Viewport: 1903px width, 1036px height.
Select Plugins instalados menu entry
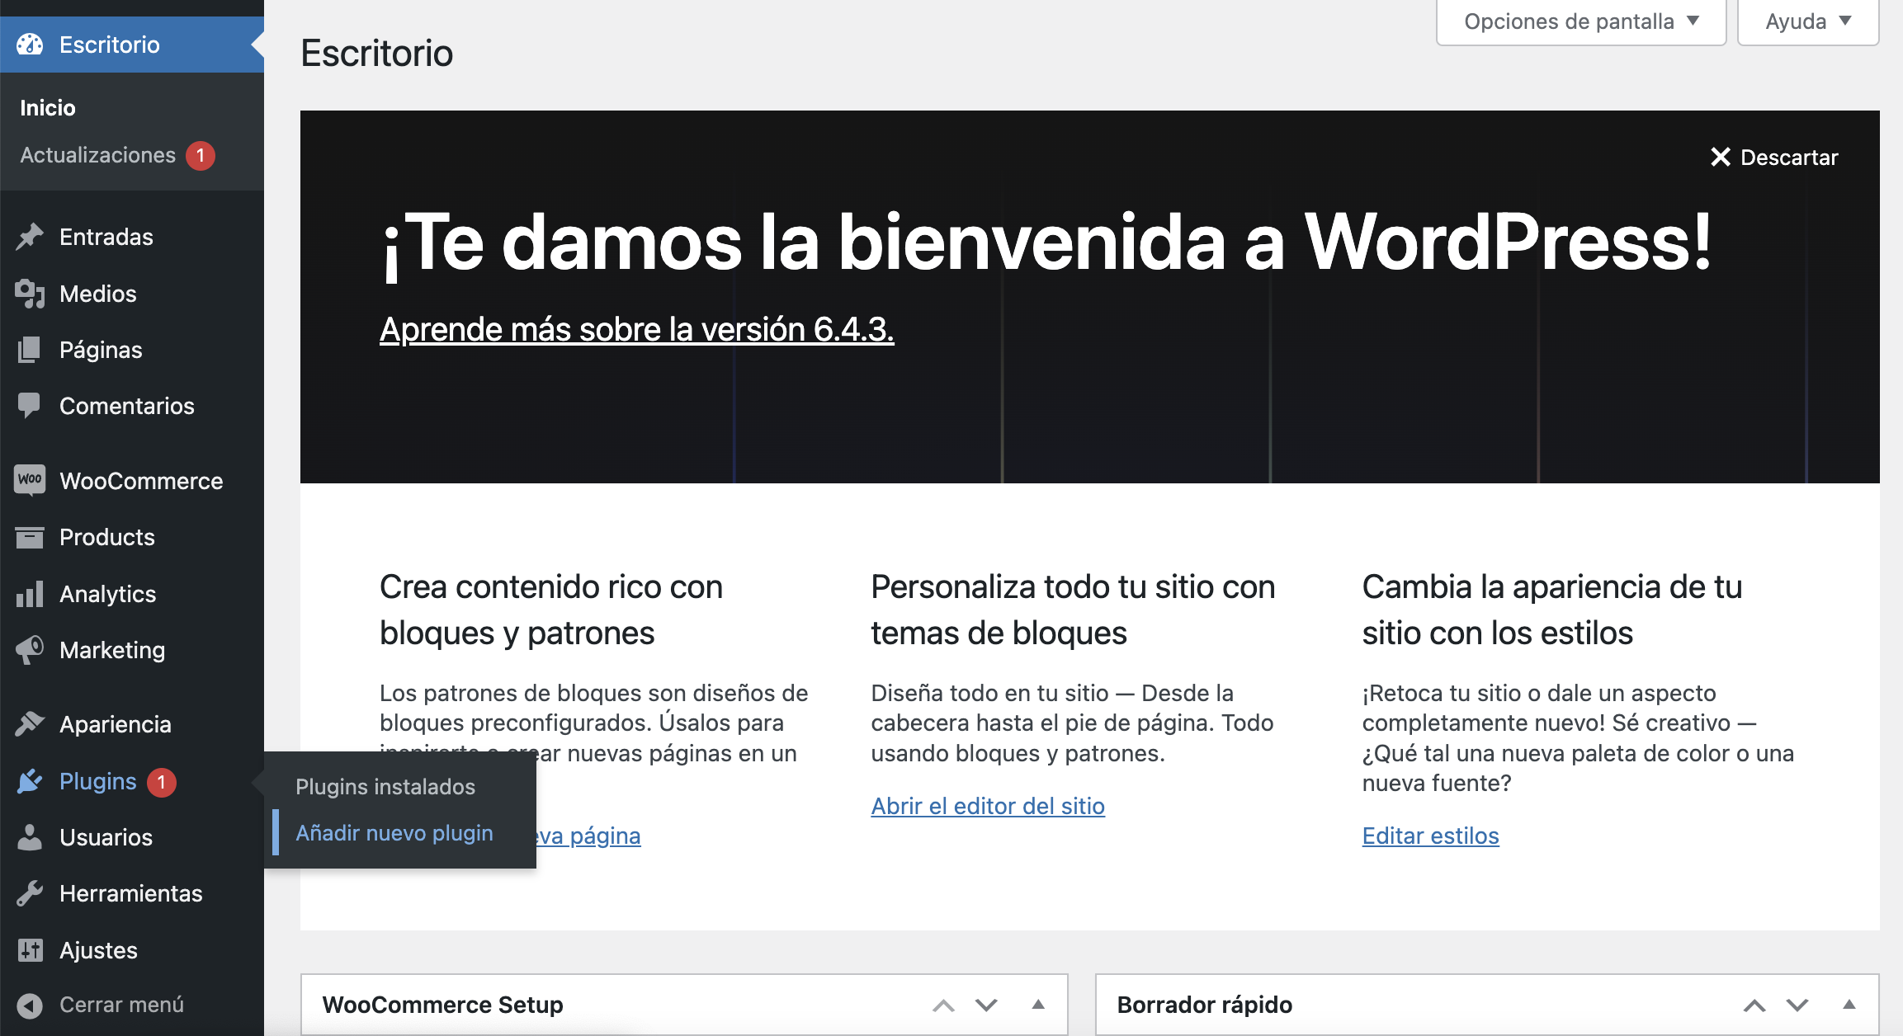click(x=383, y=786)
